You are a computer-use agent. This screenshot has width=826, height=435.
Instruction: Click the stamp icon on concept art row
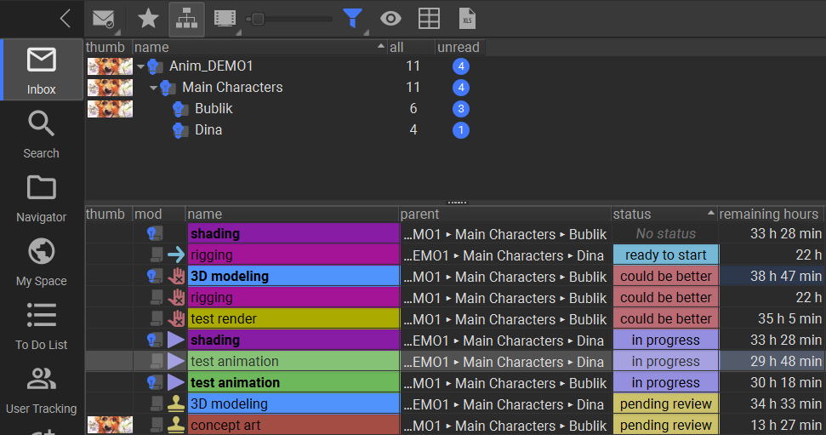[176, 425]
